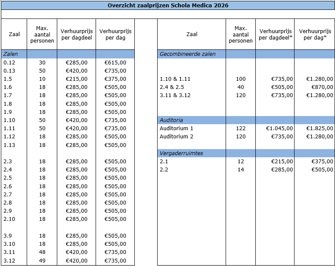Viewport: 335px width, 266px height.
Task: Select combined room '2.4 & 2.5' cell
Action: pyautogui.click(x=173, y=87)
